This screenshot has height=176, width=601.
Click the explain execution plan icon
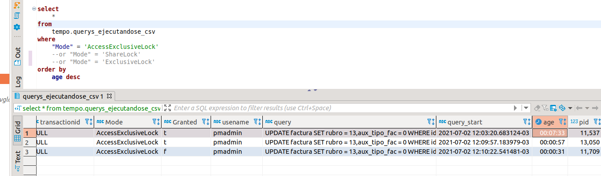pos(17,16)
